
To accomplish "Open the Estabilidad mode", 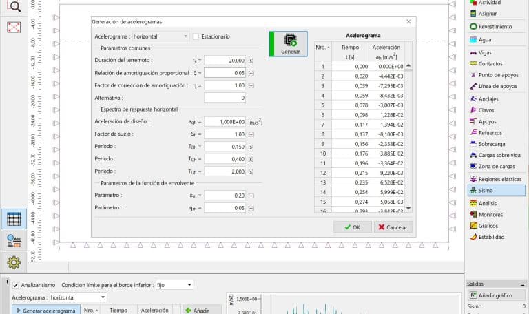I will pos(497,237).
